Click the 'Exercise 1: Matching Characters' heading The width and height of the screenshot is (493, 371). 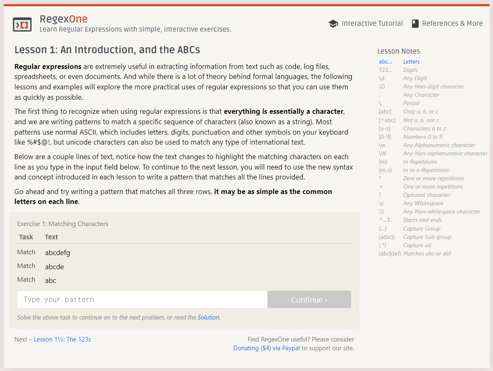(63, 224)
